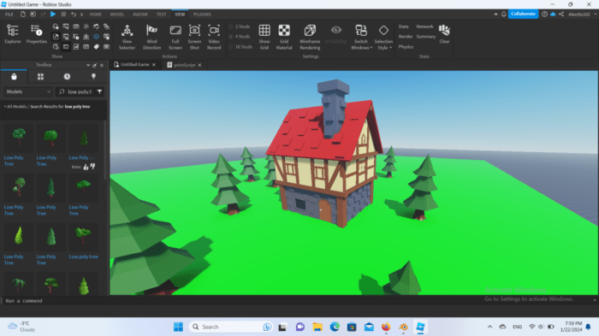Open the Models category dropdown
599x336 pixels.
28,91
